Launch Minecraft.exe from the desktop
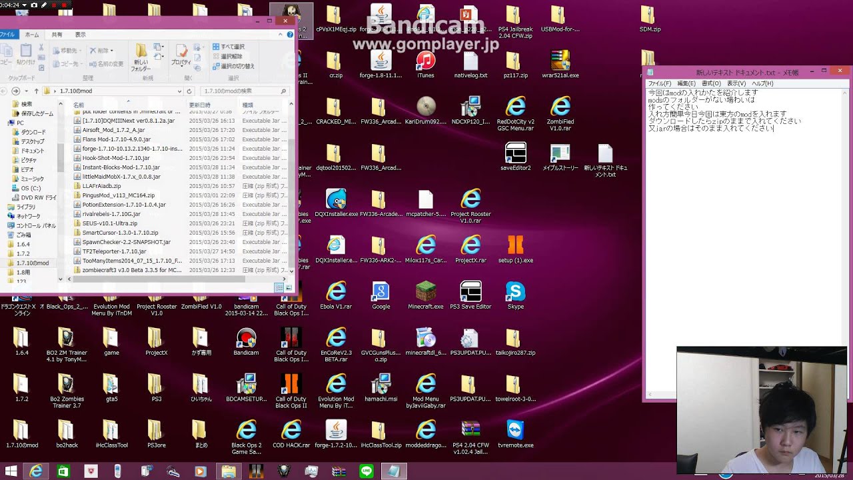Viewport: 853px width, 480px height. tap(425, 295)
